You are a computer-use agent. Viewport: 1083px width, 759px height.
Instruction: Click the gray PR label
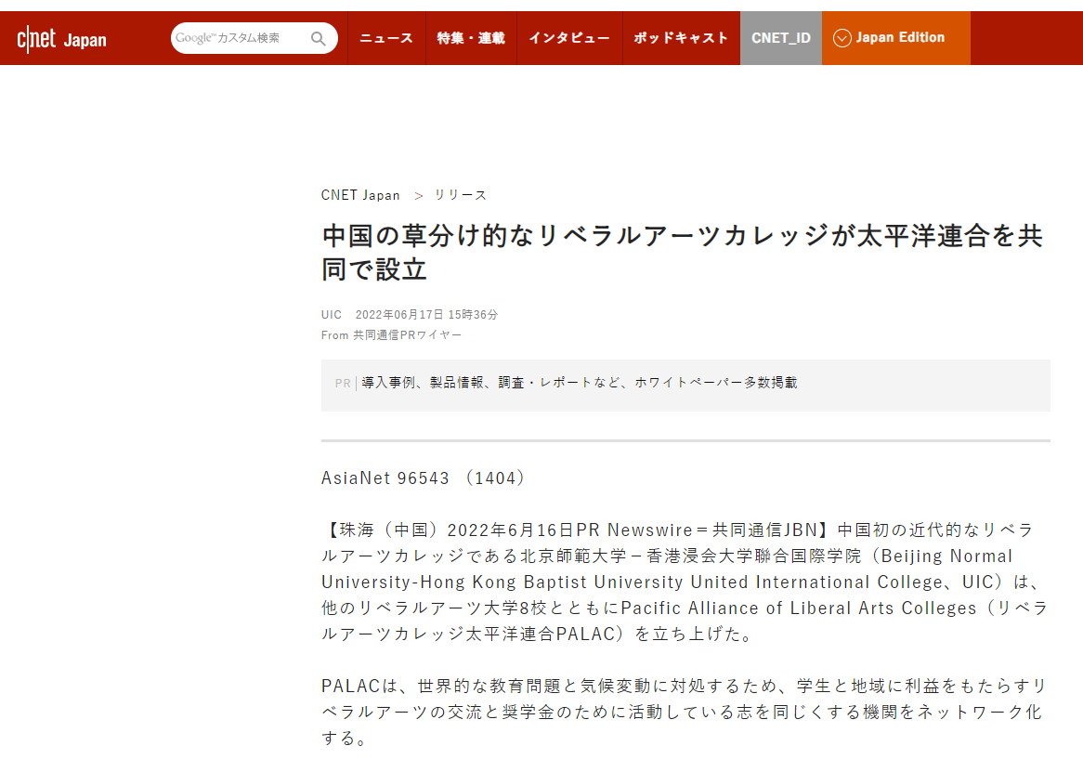point(343,383)
